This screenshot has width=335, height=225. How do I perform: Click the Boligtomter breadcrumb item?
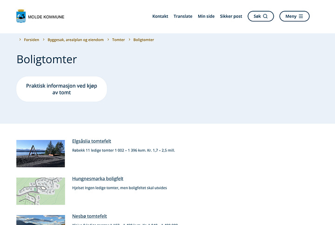pos(144,40)
